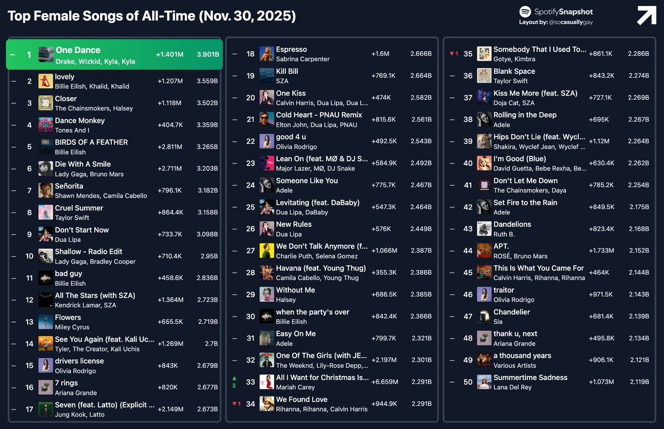This screenshot has width=664, height=429.
Task: Open the thank u, next title
Action: 515,333
